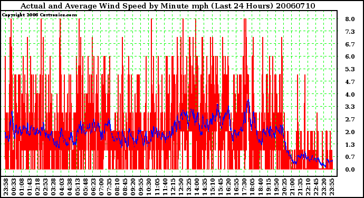Click the 21:00 time label
The height and width of the screenshot is (198, 364).
coord(292,187)
